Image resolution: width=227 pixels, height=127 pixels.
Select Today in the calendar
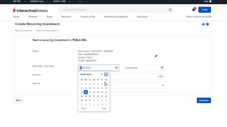(104, 108)
